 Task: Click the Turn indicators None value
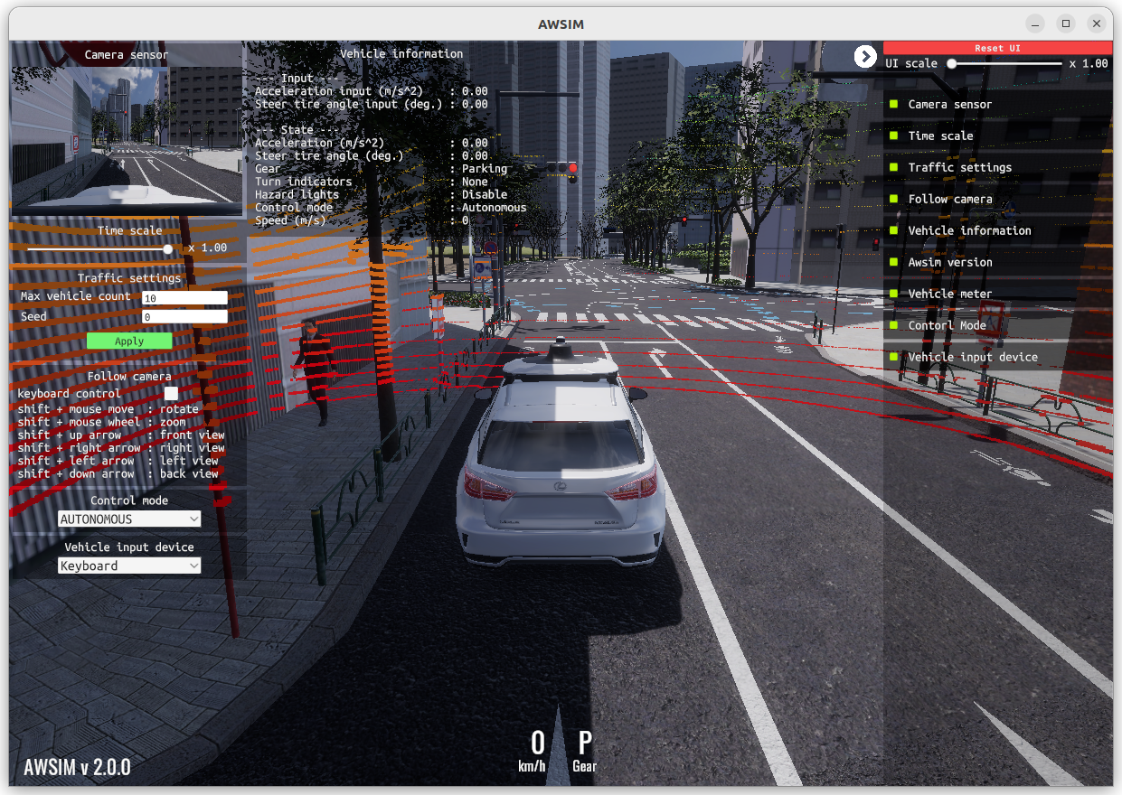tap(475, 182)
